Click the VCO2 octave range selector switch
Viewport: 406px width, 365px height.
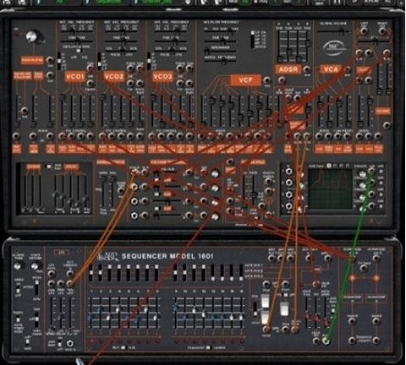(x=99, y=61)
